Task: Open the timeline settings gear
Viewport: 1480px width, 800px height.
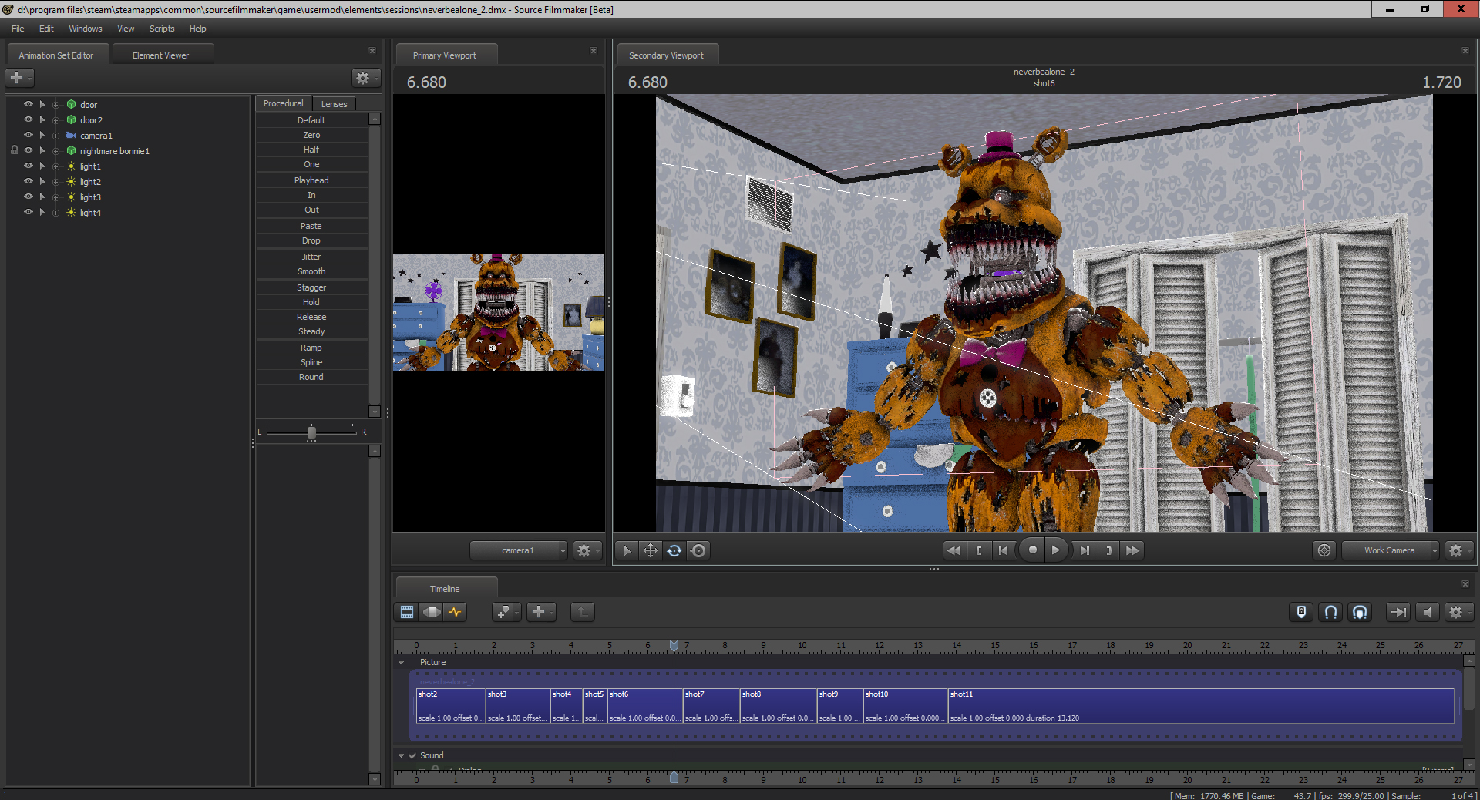Action: (1458, 612)
